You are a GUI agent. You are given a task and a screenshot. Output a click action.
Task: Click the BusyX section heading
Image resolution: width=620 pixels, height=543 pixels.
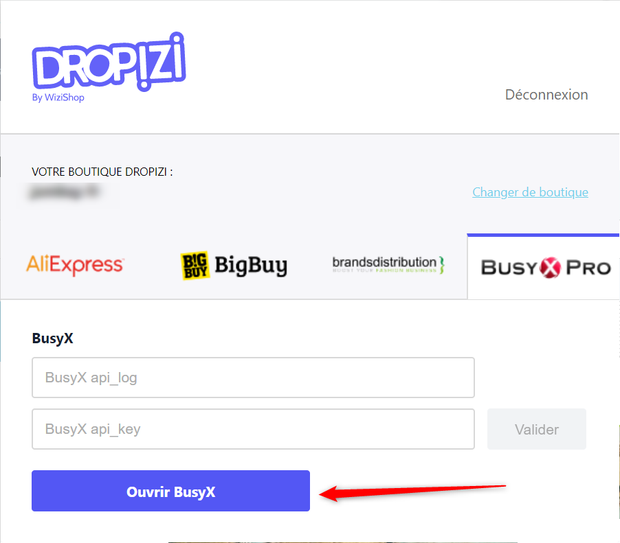53,338
